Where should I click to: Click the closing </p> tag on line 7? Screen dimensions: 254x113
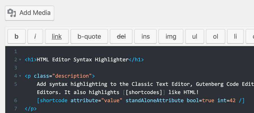coord(30,108)
